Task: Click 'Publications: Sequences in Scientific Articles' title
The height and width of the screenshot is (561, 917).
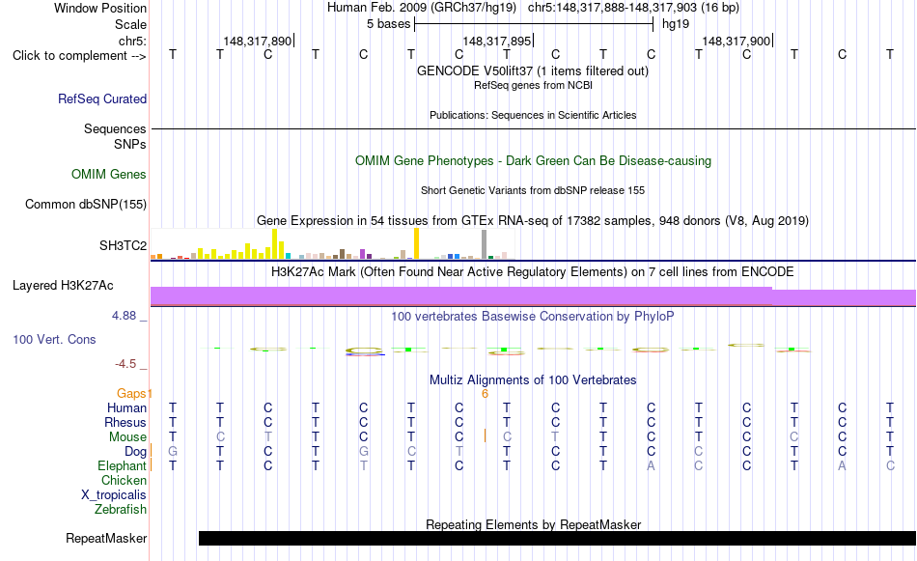Action: click(533, 115)
